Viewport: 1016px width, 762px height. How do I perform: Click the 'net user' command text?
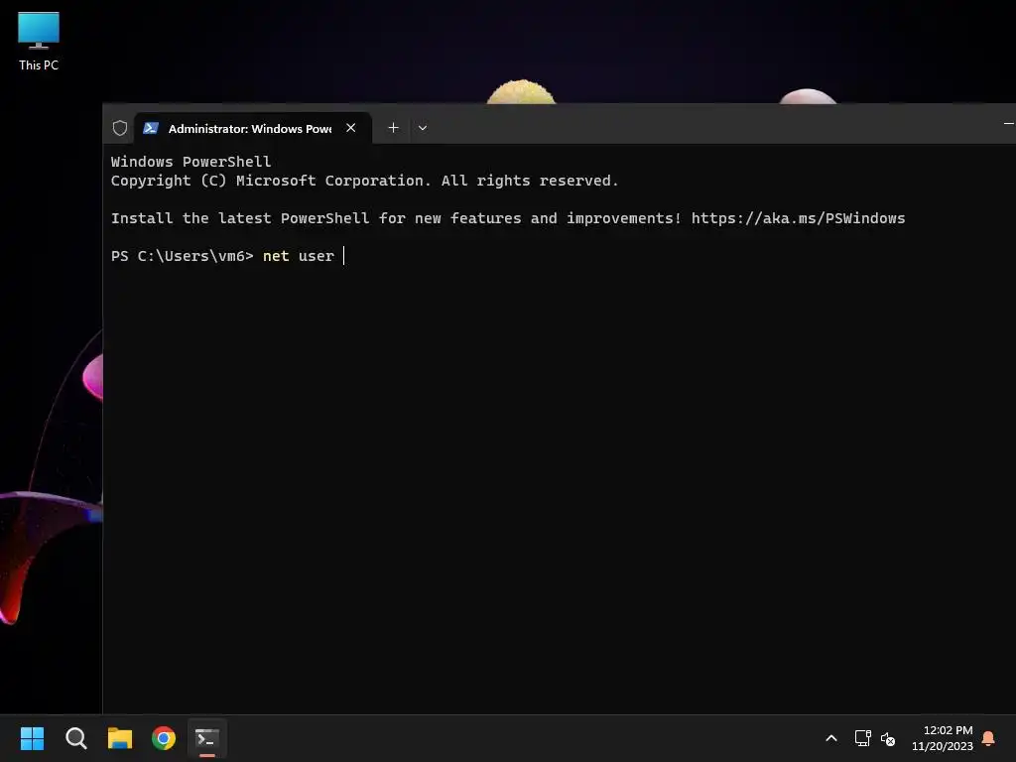point(298,256)
